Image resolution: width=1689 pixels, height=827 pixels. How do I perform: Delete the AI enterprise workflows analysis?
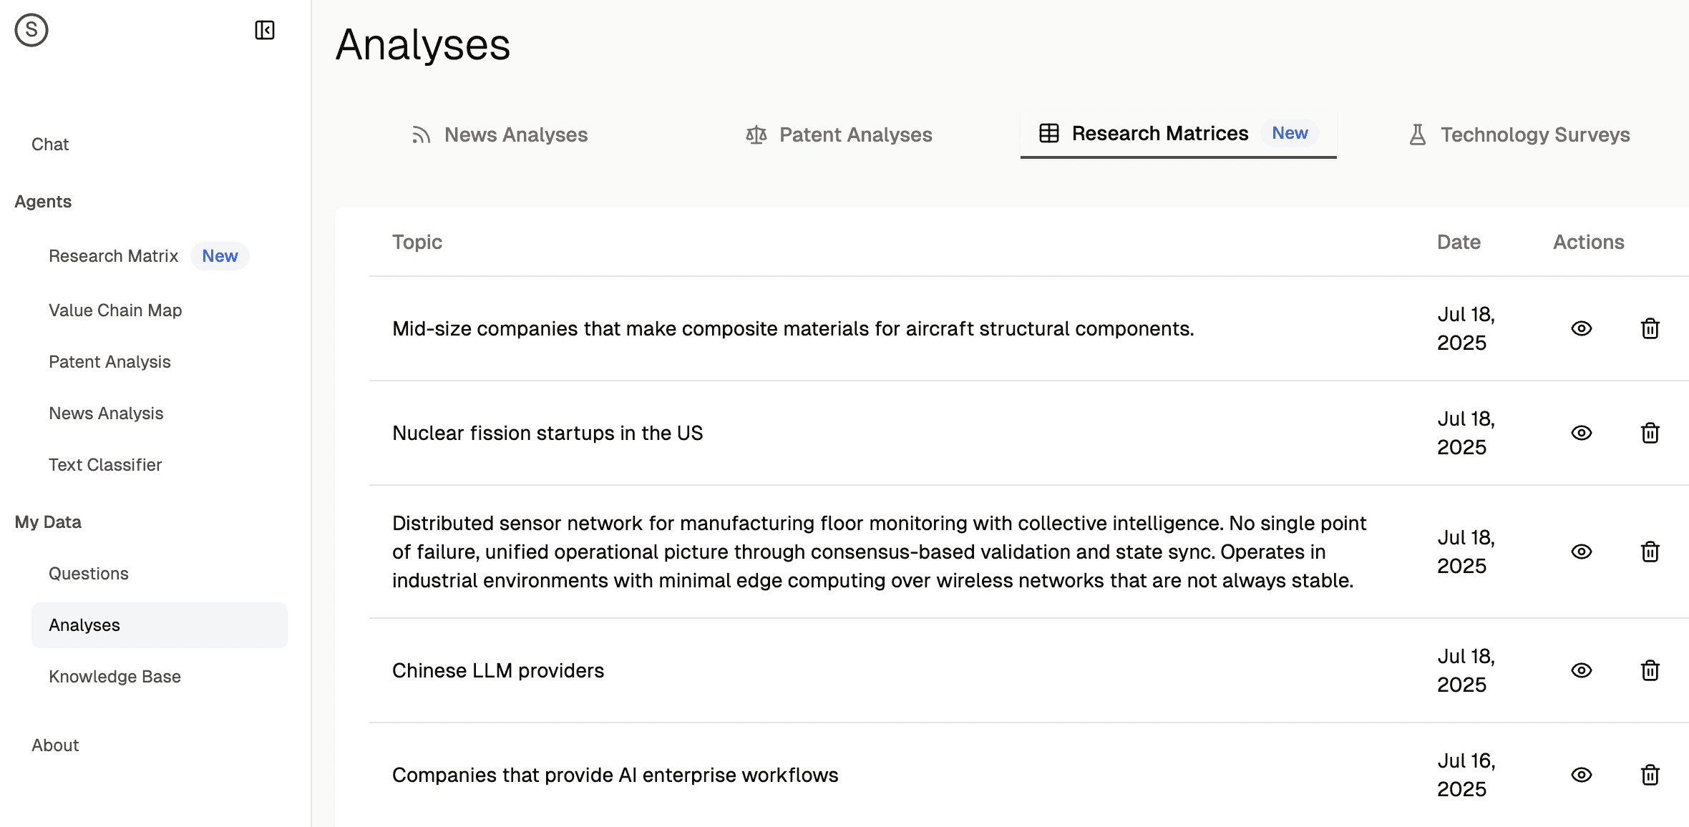[x=1650, y=775]
